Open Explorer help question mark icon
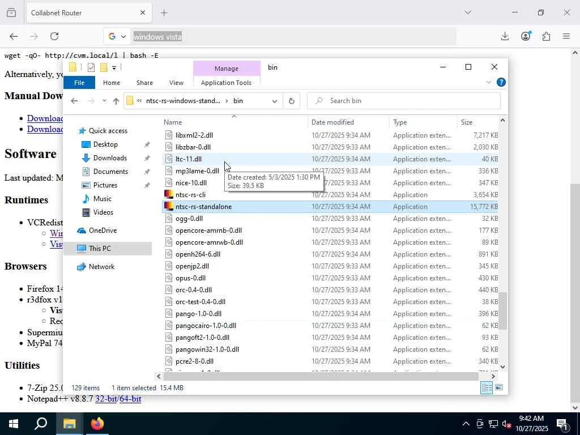 (501, 82)
